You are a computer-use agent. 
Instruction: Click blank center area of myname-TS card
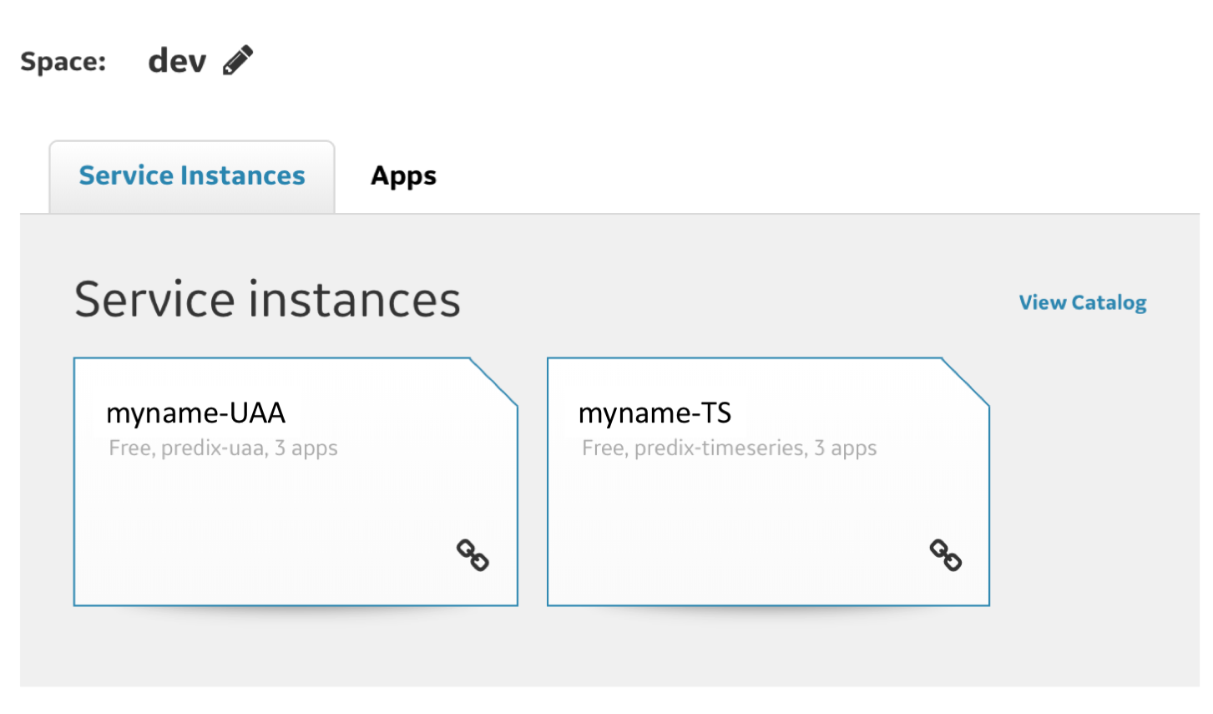751,518
